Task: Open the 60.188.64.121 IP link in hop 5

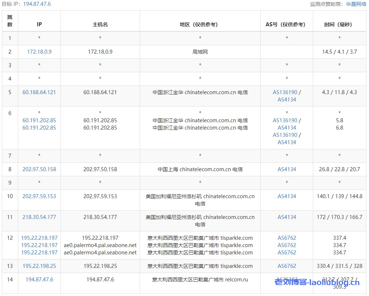Action: pos(39,92)
